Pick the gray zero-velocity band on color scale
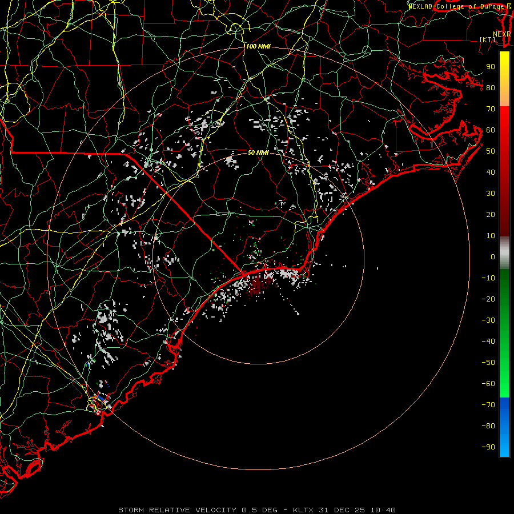The image size is (514, 514). point(504,253)
